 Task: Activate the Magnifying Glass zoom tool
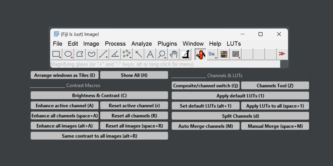click(x=161, y=54)
